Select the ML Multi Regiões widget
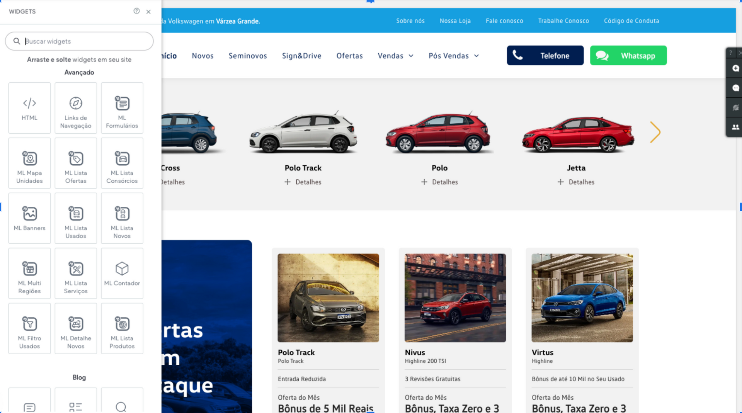This screenshot has width=742, height=413. click(29, 274)
